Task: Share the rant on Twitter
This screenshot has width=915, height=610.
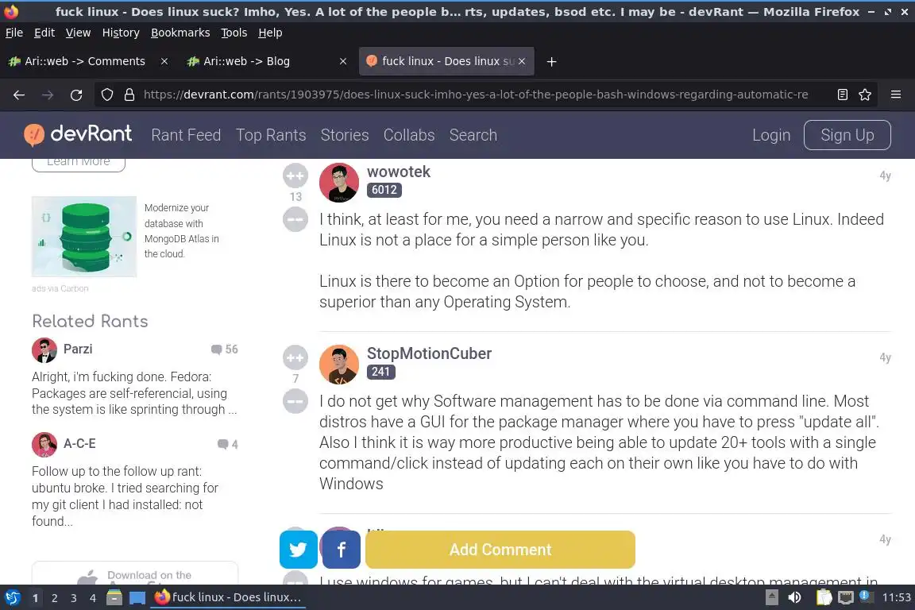Action: pos(298,550)
